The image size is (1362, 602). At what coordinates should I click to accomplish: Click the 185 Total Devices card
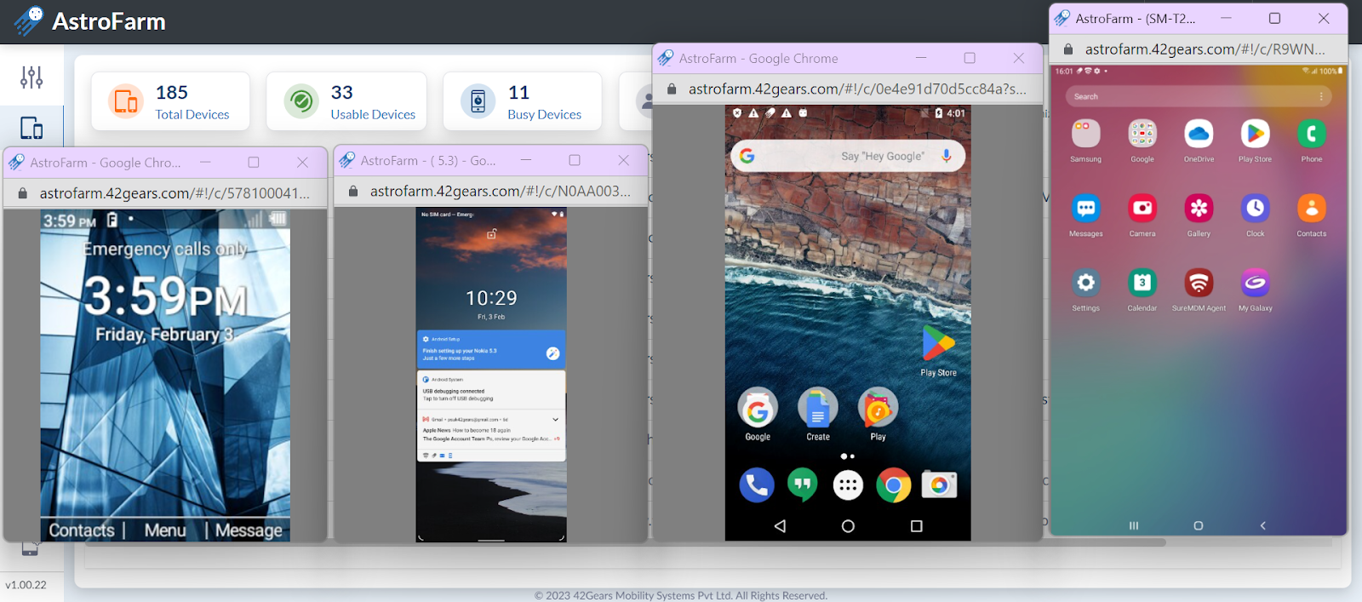click(170, 102)
